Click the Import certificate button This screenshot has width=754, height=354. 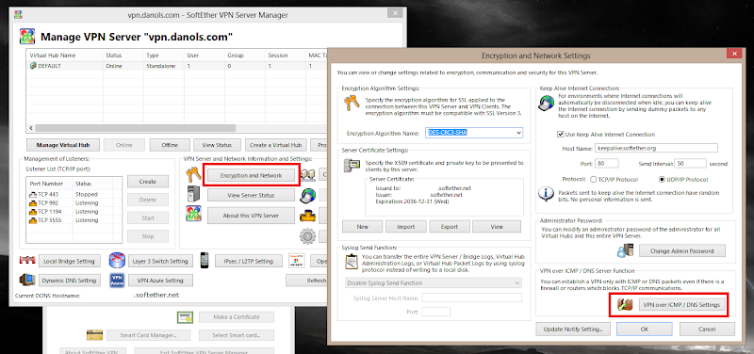pyautogui.click(x=407, y=227)
